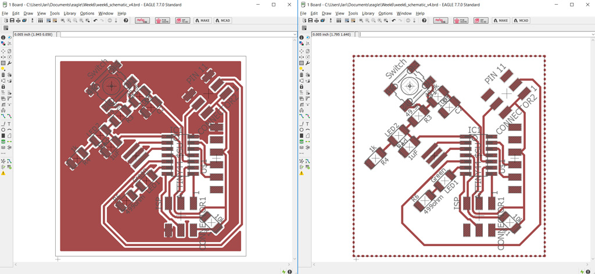Click the MCAD button in the left window

point(223,20)
